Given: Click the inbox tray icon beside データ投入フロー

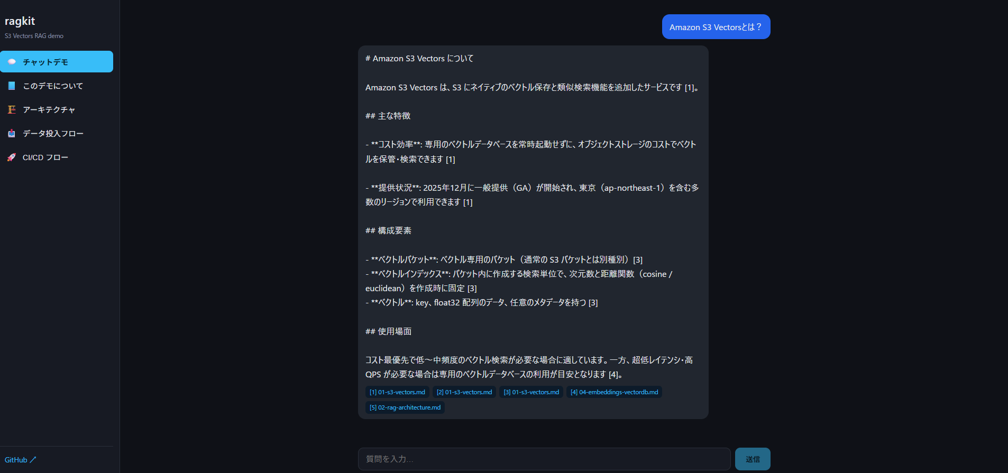Looking at the screenshot, I should click(x=12, y=133).
